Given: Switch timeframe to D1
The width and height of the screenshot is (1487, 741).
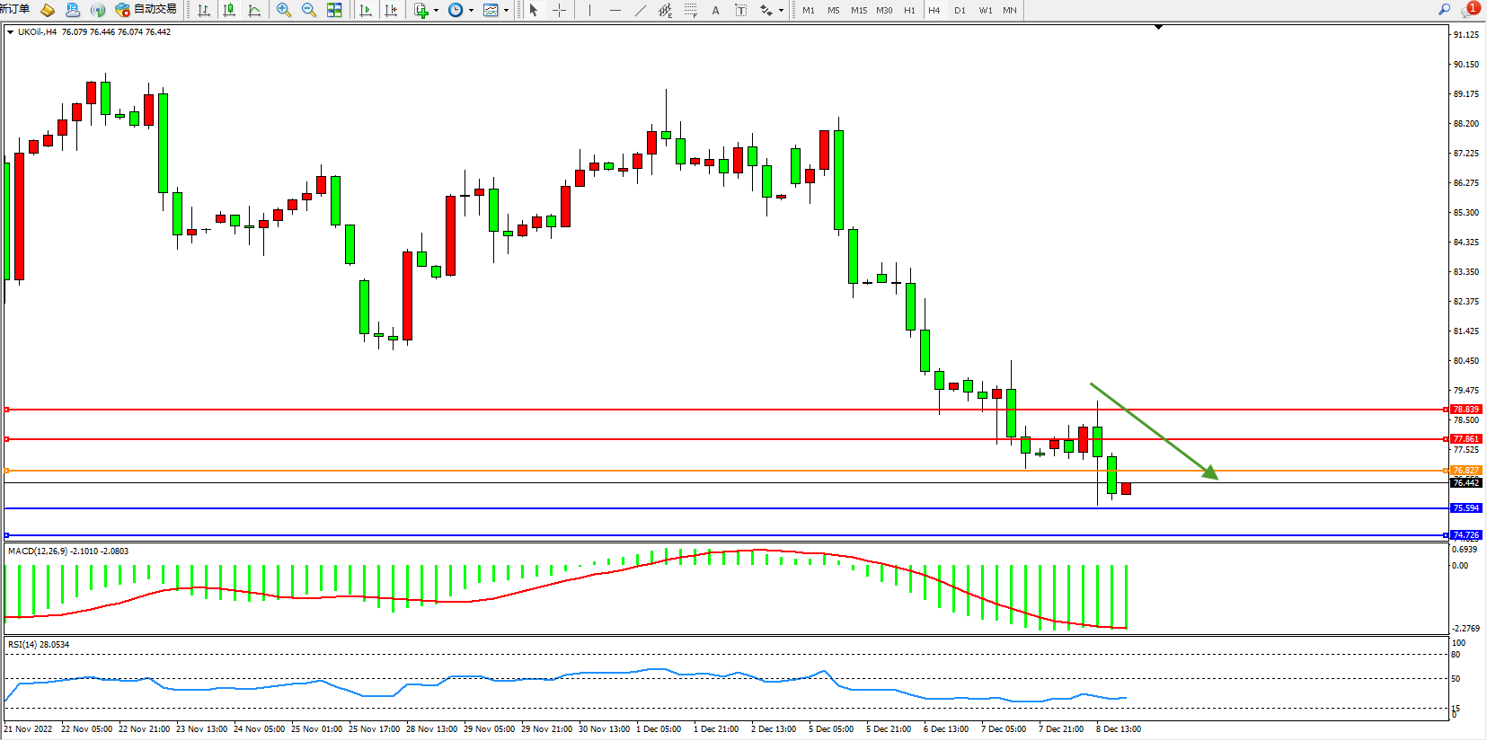Looking at the screenshot, I should 960,10.
